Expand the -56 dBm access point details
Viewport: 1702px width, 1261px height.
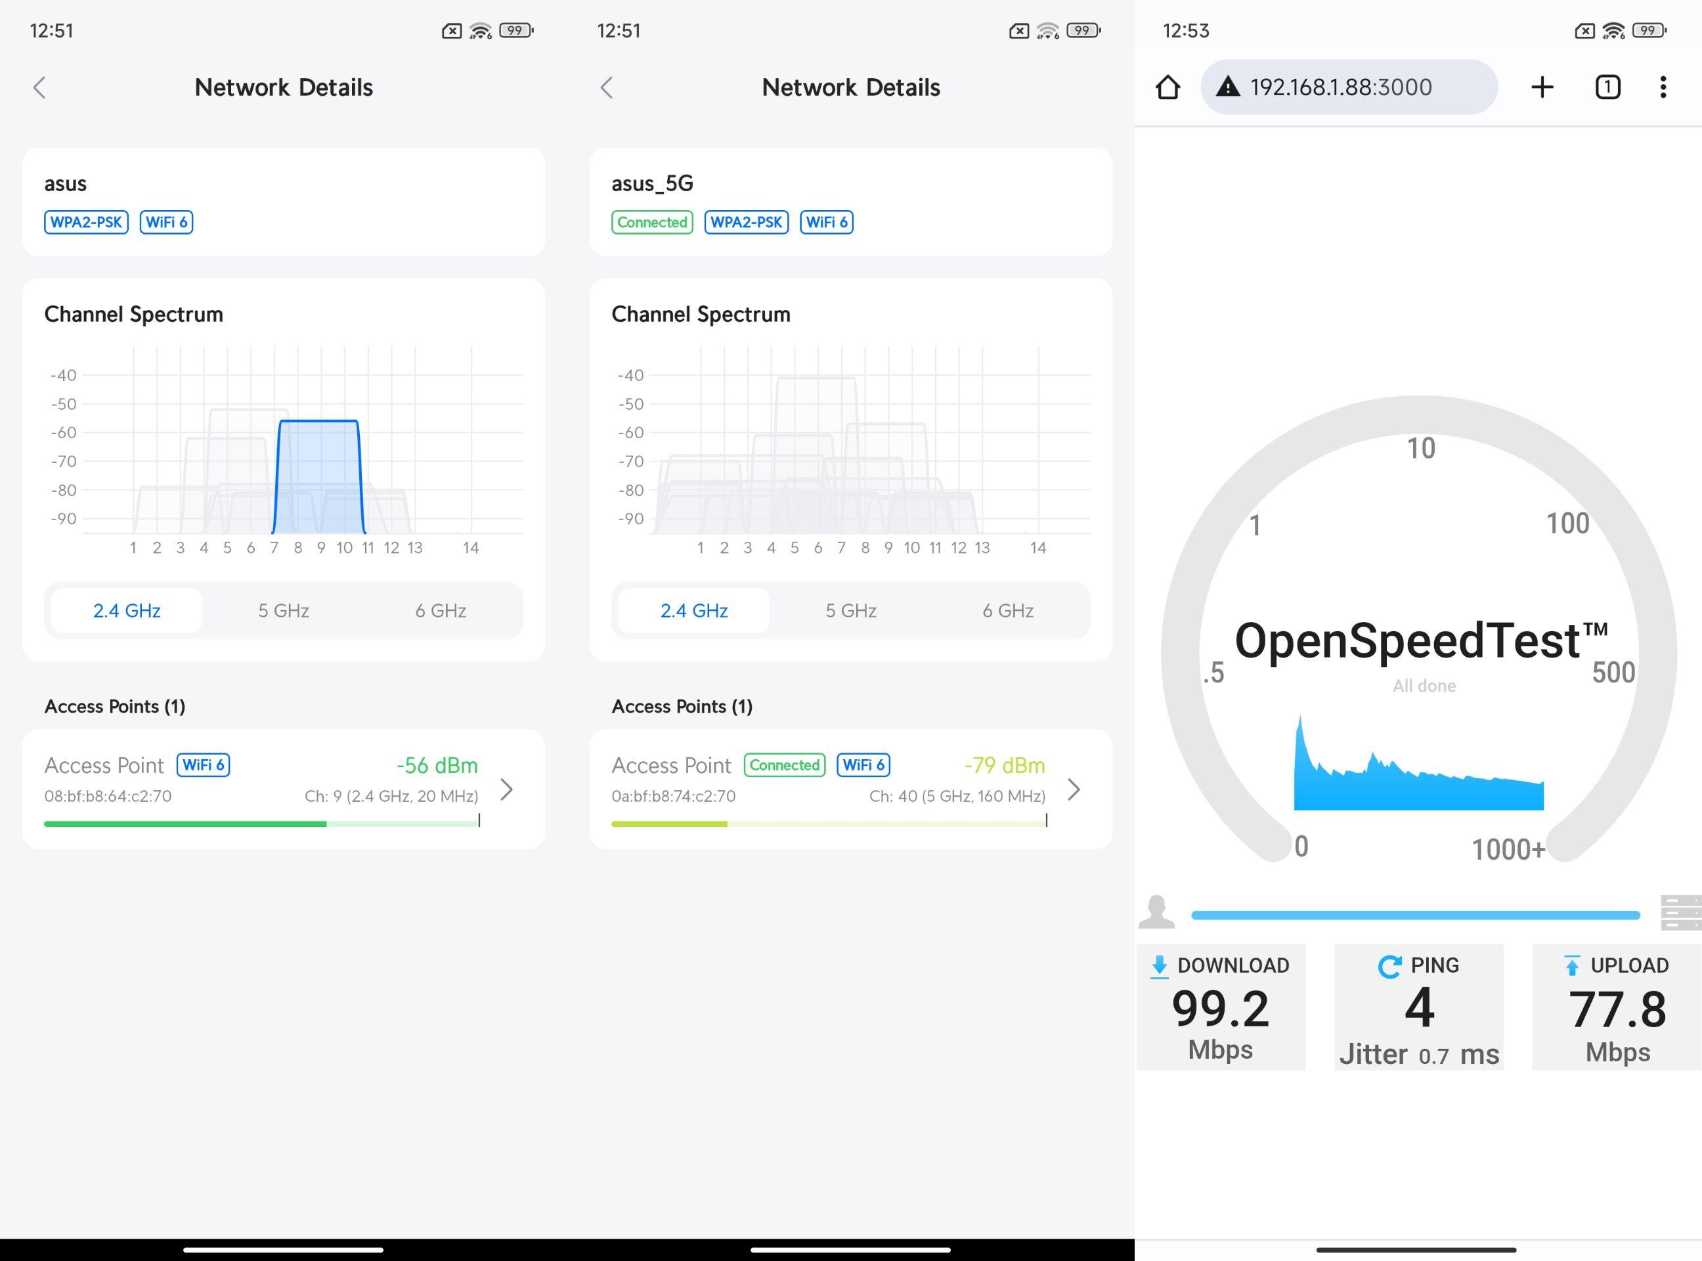(x=506, y=789)
